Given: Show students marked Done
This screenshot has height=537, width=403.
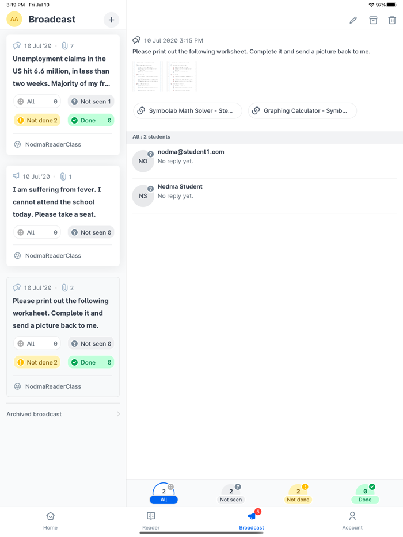Looking at the screenshot, I should (x=365, y=493).
